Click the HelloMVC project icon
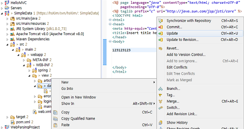The width and height of the screenshot is (244, 129). pyautogui.click(x=7, y=2)
